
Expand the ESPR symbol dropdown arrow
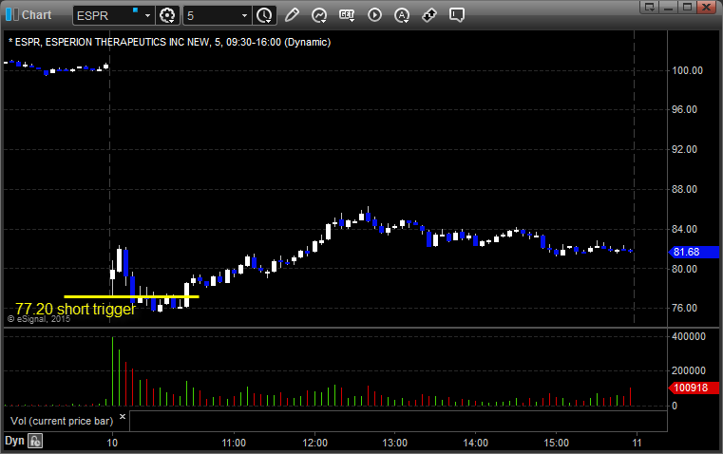[147, 15]
